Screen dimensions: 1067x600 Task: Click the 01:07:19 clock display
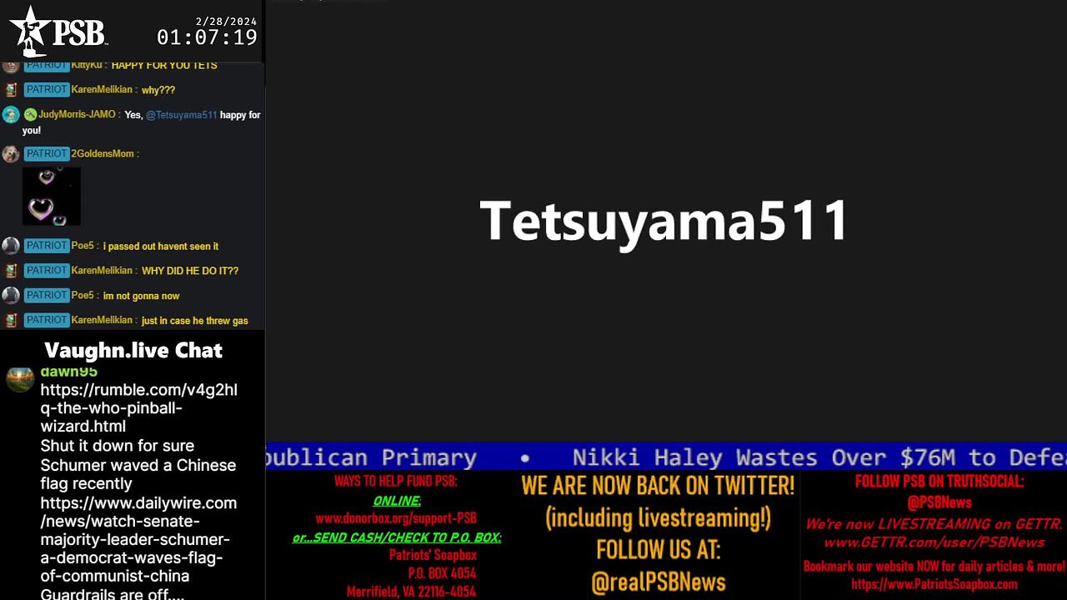tap(207, 37)
